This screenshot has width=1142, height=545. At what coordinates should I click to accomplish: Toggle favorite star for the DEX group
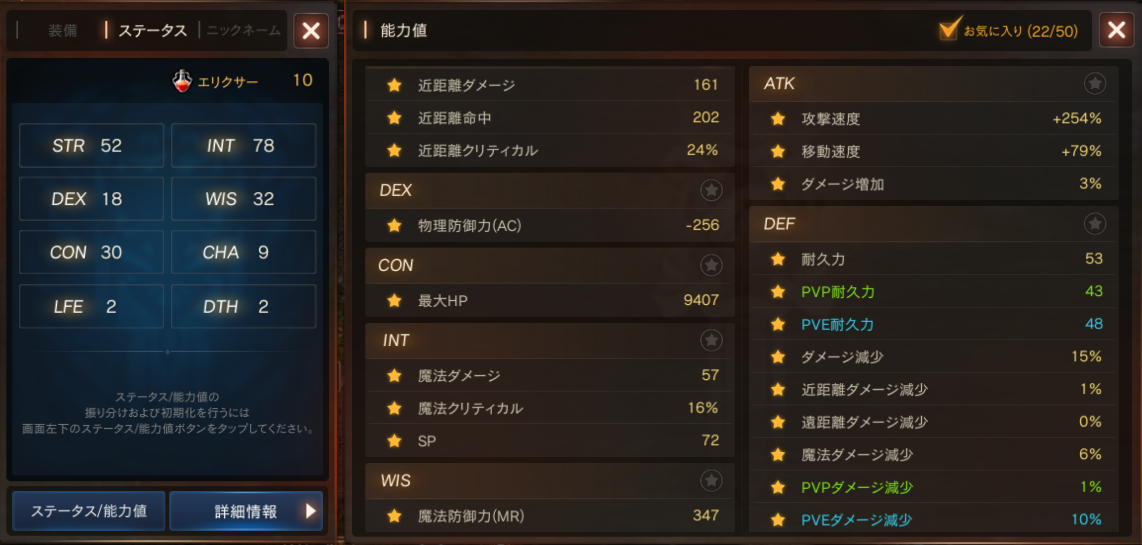(711, 190)
